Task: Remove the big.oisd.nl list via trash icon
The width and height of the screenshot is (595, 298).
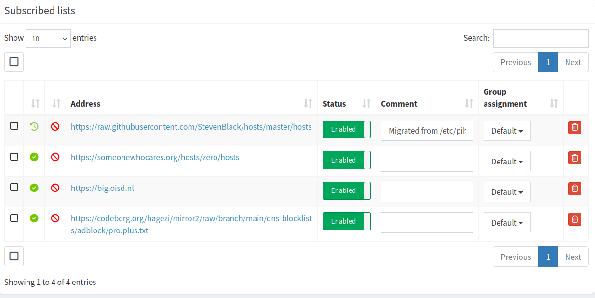Action: tap(575, 189)
